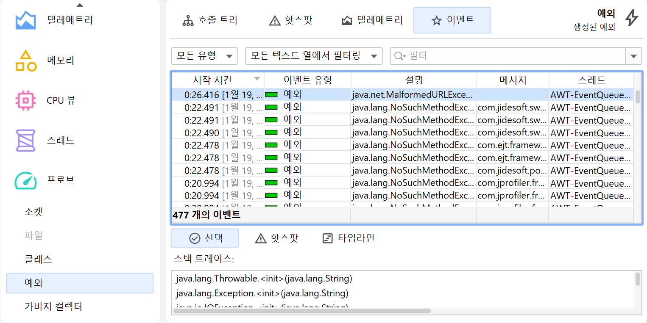
Task: Open the 프로브 gauge icon
Action: click(x=25, y=180)
